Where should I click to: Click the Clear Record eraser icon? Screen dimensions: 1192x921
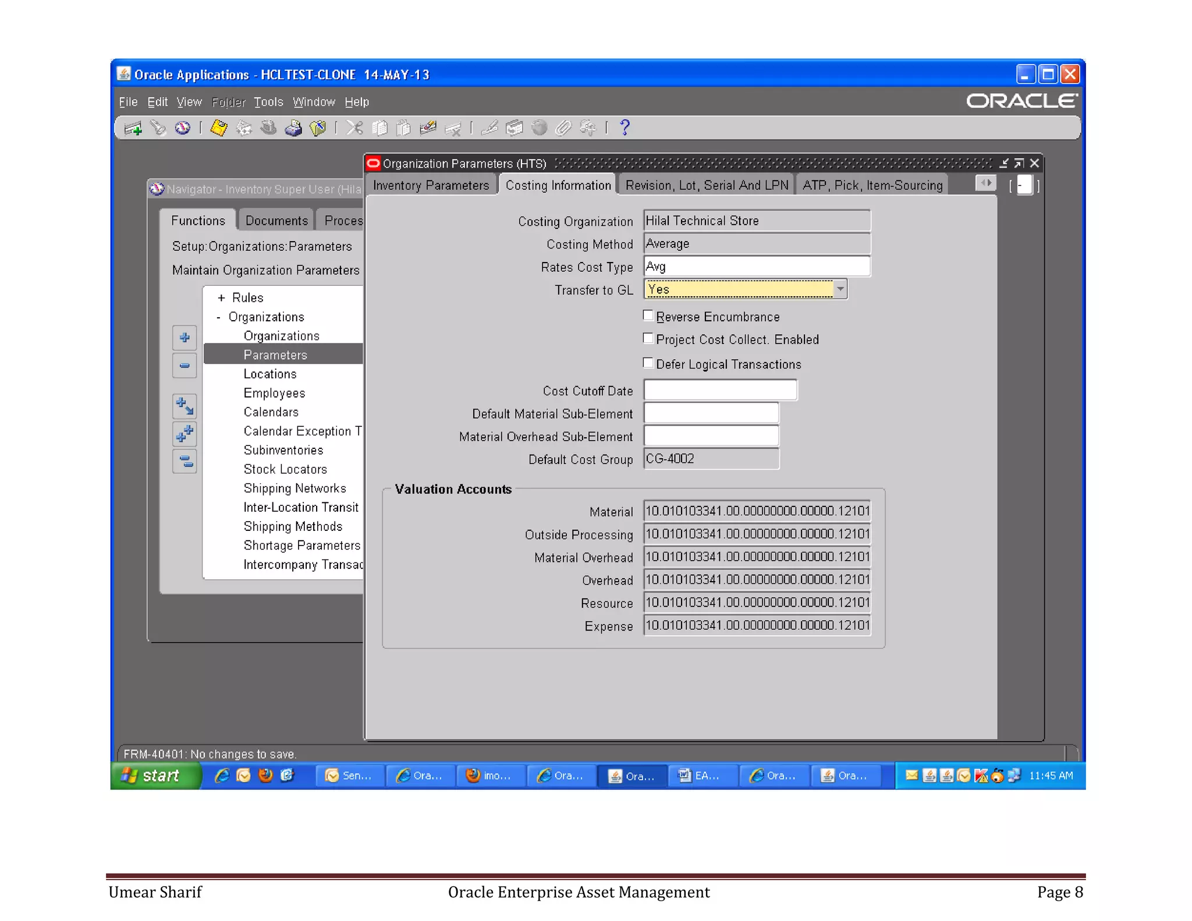(428, 128)
